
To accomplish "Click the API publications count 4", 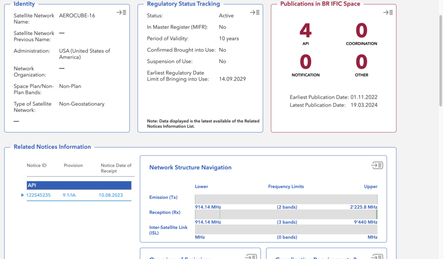I will pyautogui.click(x=306, y=31).
